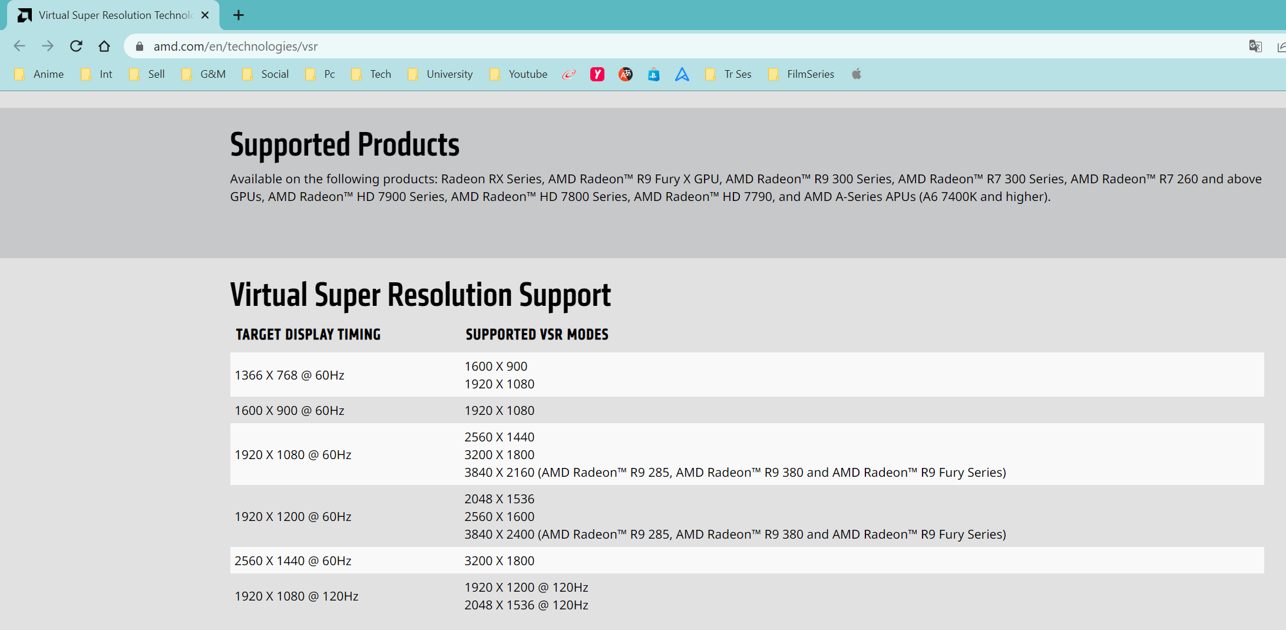Open the G&M bookmarks folder
This screenshot has height=630, width=1286.
coord(204,74)
